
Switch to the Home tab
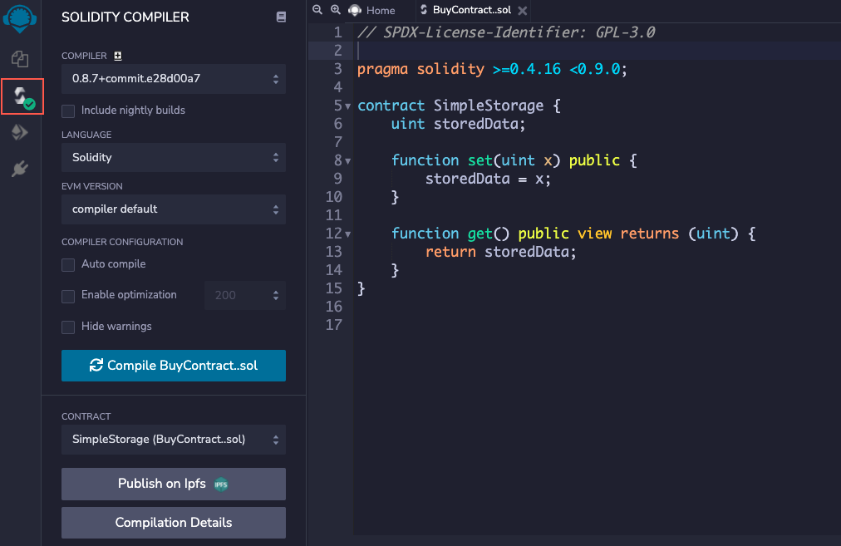[x=372, y=10]
